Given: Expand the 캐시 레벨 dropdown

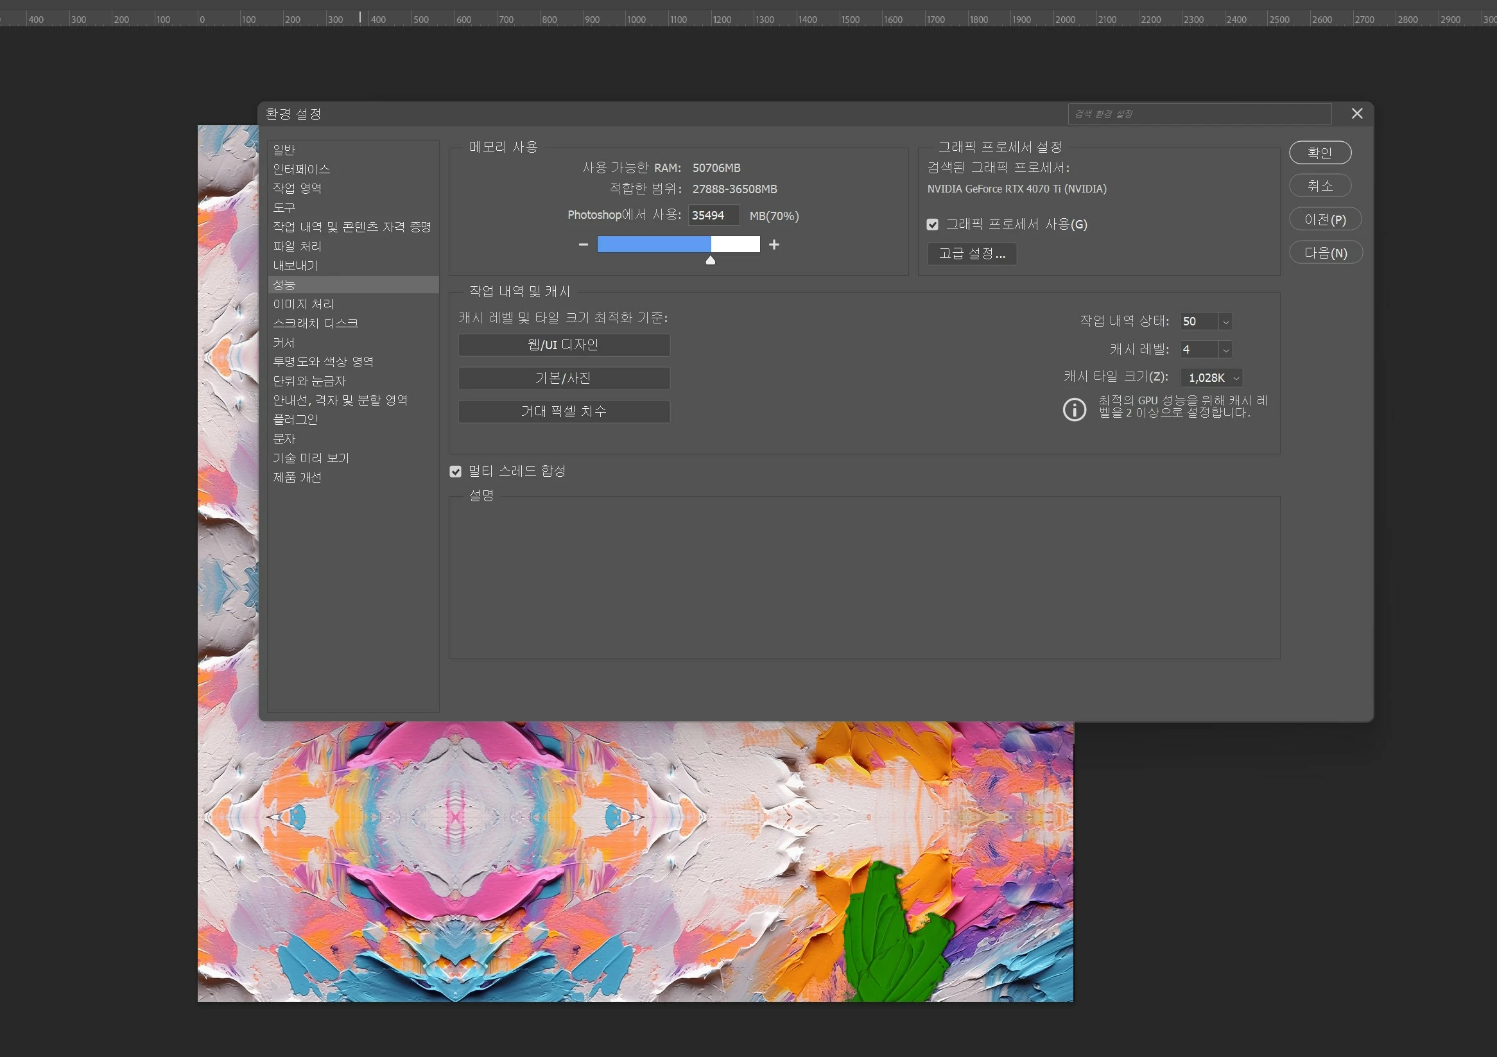Looking at the screenshot, I should click(x=1225, y=349).
